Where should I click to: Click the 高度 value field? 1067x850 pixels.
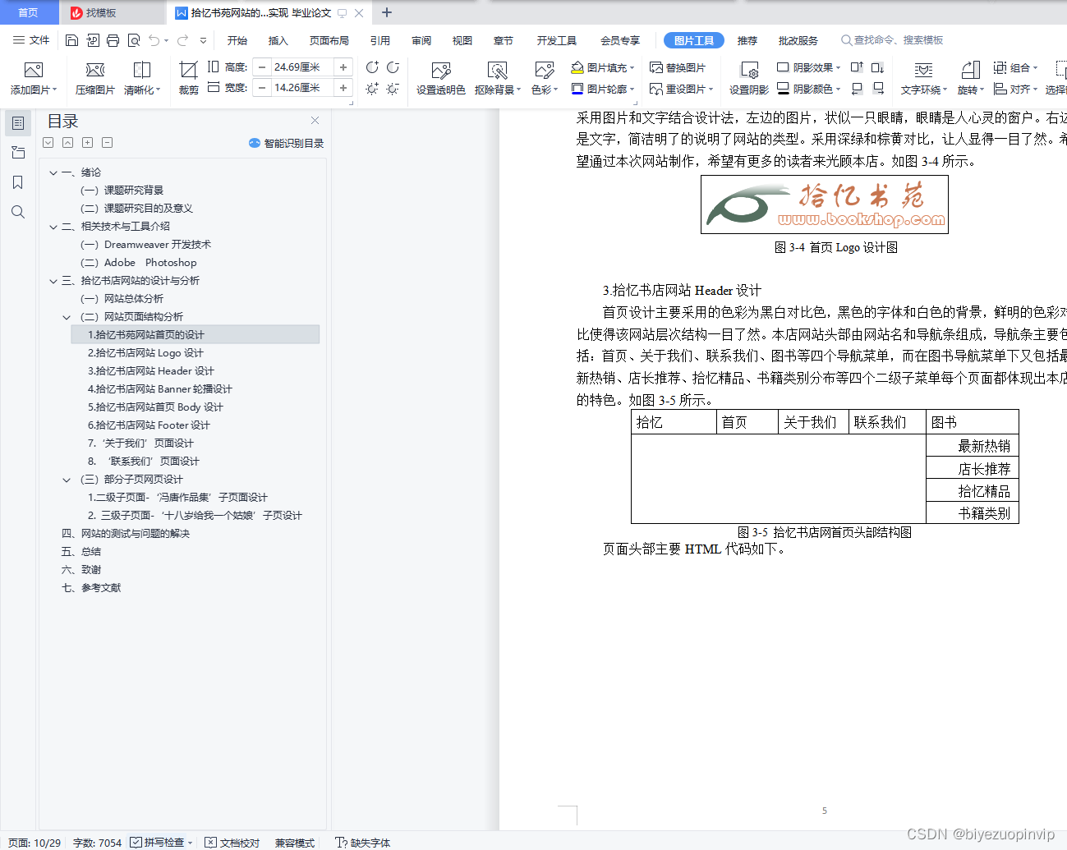(x=302, y=67)
